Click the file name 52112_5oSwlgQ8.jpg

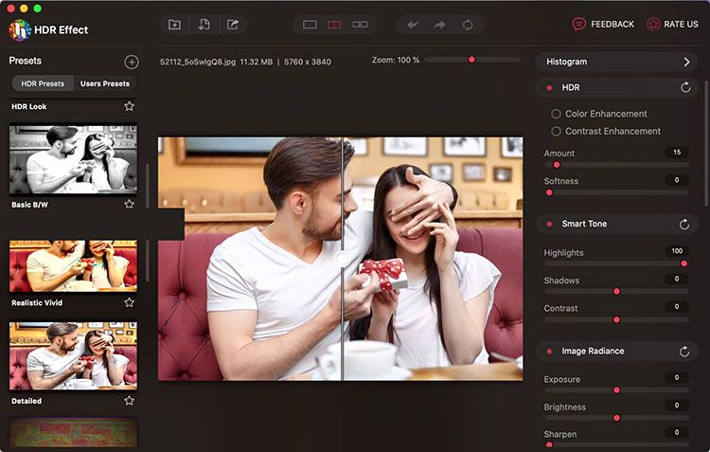(x=198, y=62)
